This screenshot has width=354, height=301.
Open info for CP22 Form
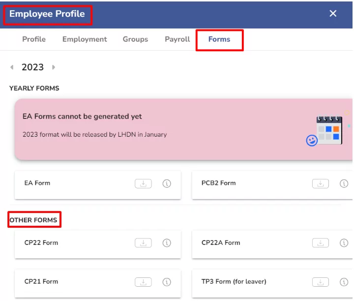coord(167,243)
